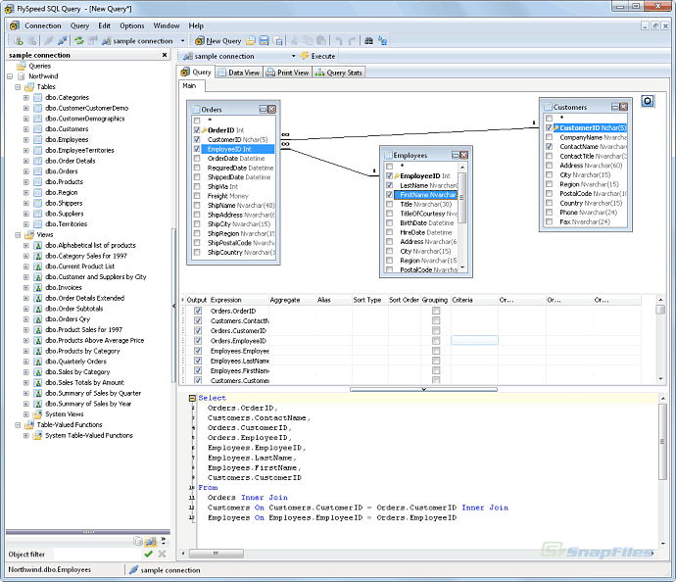
Task: Switch to the Query Stats tab
Action: click(x=339, y=73)
